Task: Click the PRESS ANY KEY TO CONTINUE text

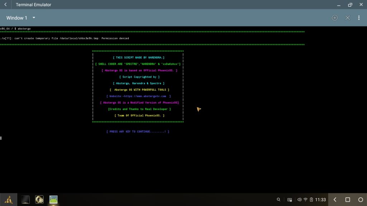Action: point(138,132)
